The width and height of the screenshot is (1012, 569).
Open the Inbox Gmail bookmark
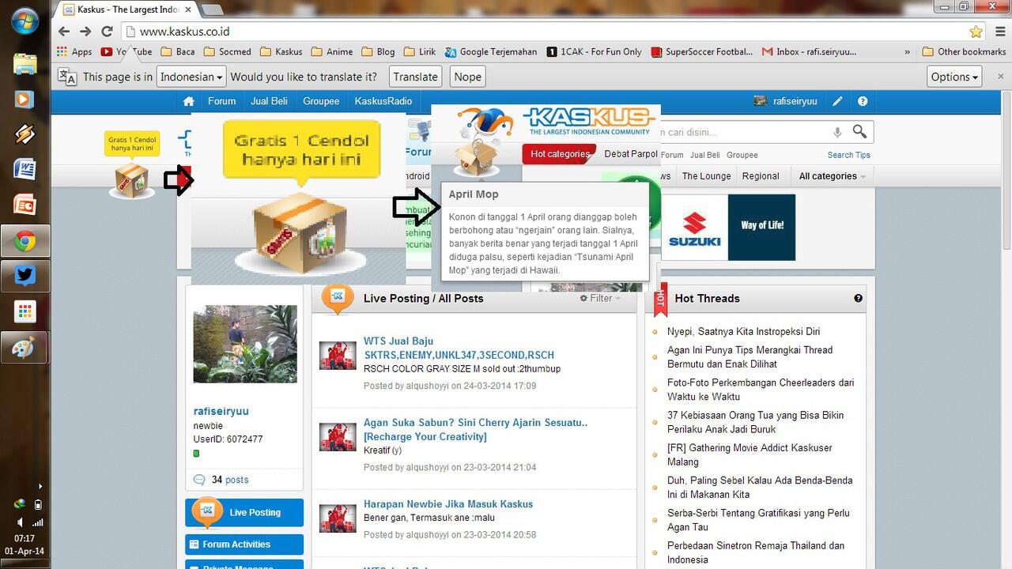(809, 51)
